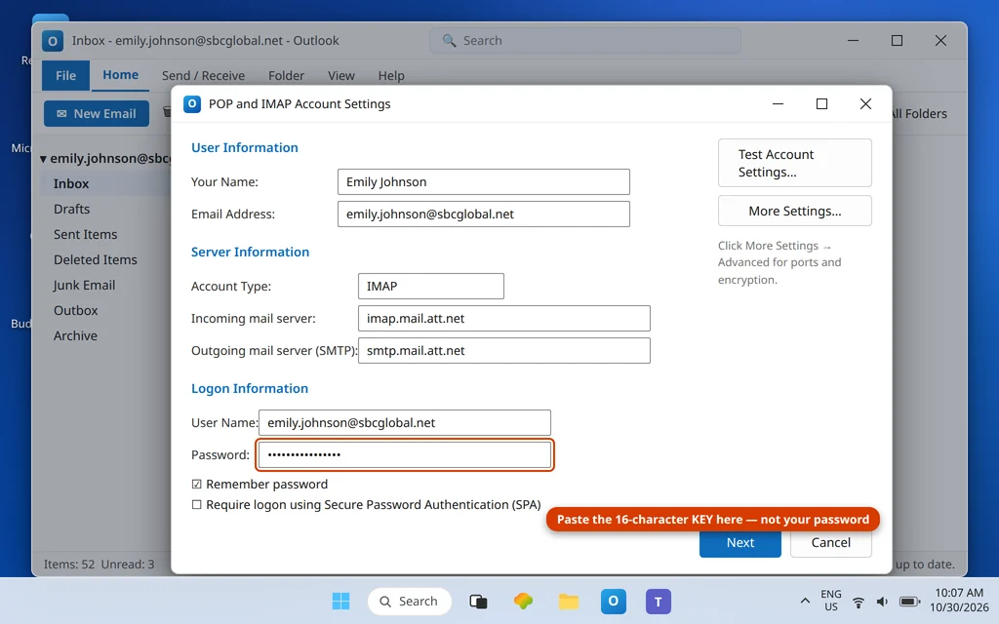The width and height of the screenshot is (999, 624).
Task: Check the battery status icon
Action: [x=909, y=602]
